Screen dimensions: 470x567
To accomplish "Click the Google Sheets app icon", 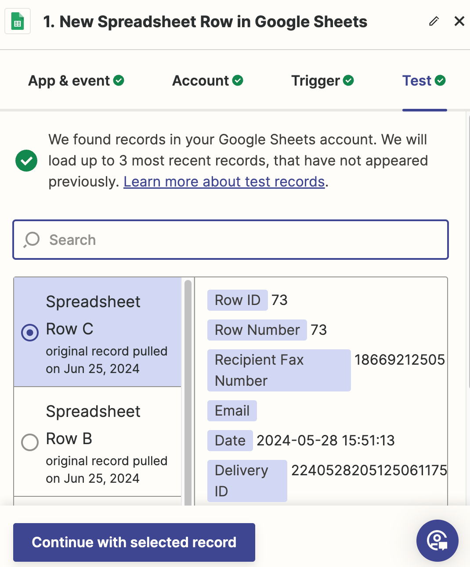I will coord(18,21).
